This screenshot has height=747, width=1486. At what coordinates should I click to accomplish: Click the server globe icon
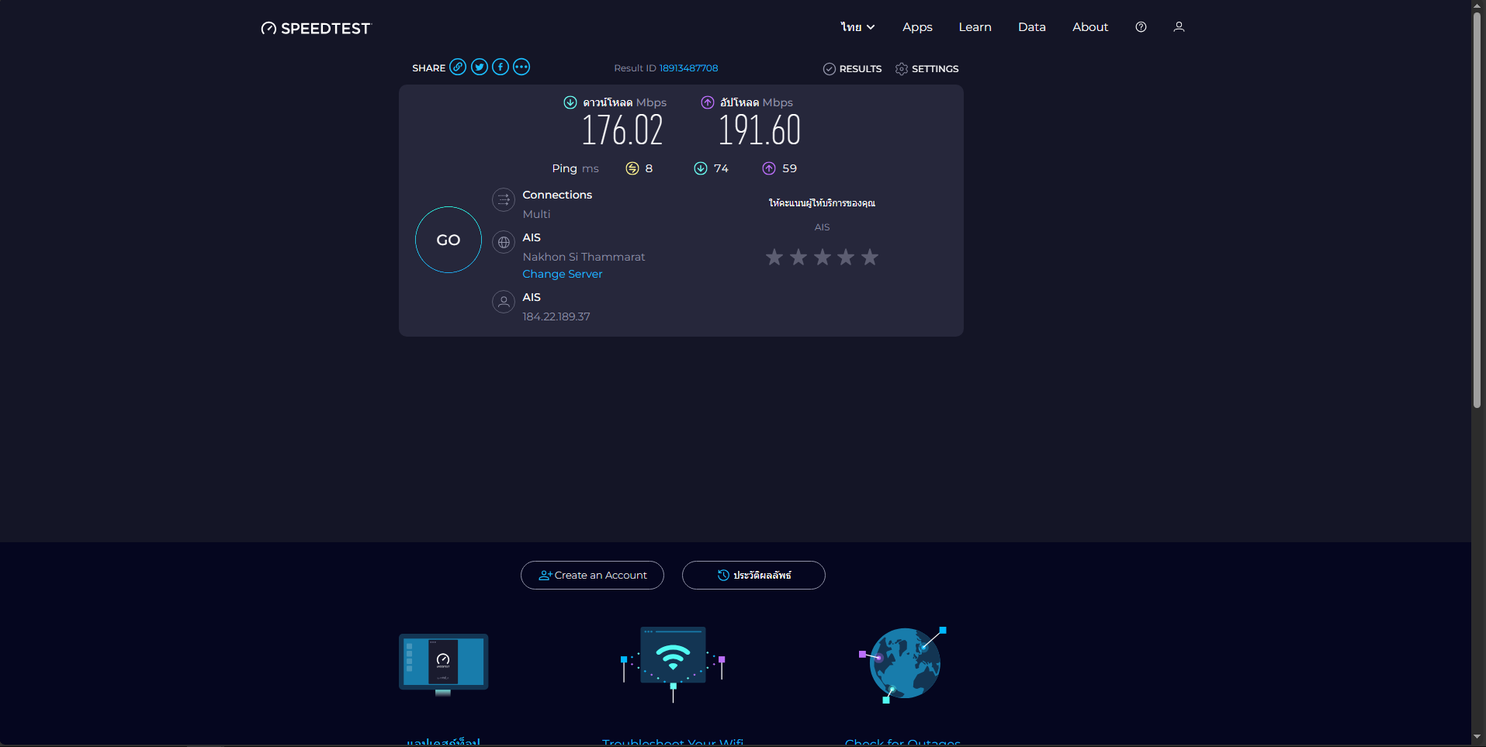(x=504, y=243)
